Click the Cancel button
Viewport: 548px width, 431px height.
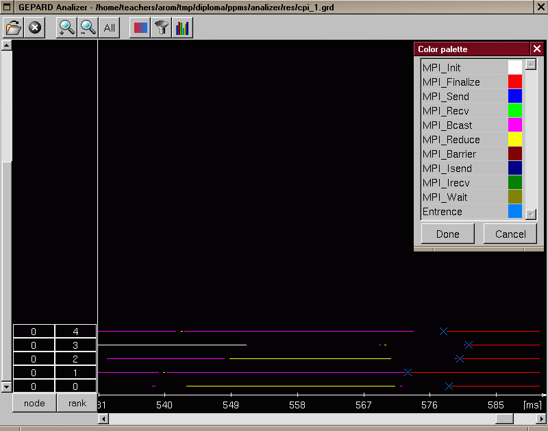click(510, 234)
